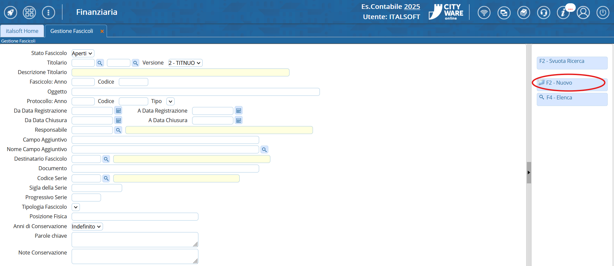
Task: Switch to the italsoft Home tab
Action: click(22, 31)
